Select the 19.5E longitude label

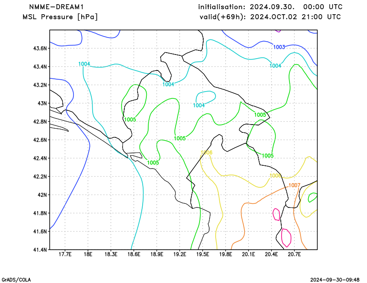click(x=203, y=254)
